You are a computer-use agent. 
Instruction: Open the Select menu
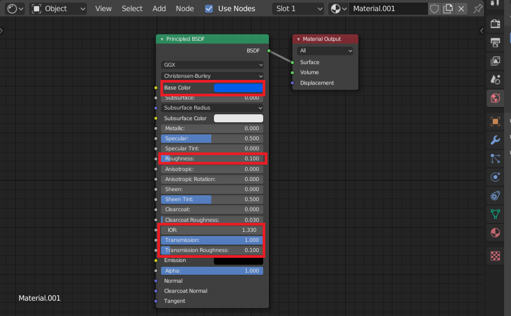(x=132, y=9)
